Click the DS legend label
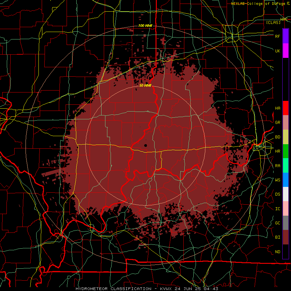Screen dimensions: 291x291 278,194
